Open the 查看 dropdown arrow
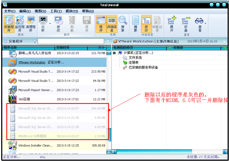Image resolution: width=229 pixels, height=161 pixels. pos(205,23)
